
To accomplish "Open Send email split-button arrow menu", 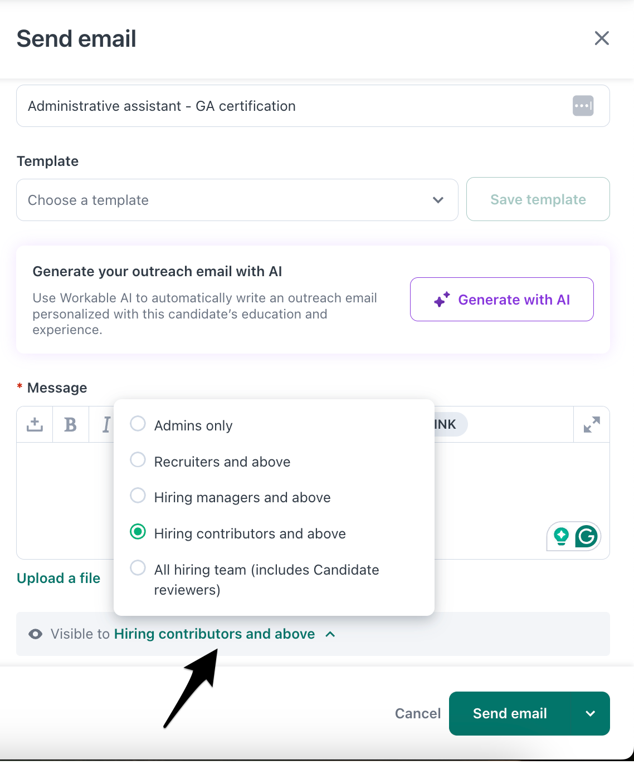I will [x=591, y=713].
